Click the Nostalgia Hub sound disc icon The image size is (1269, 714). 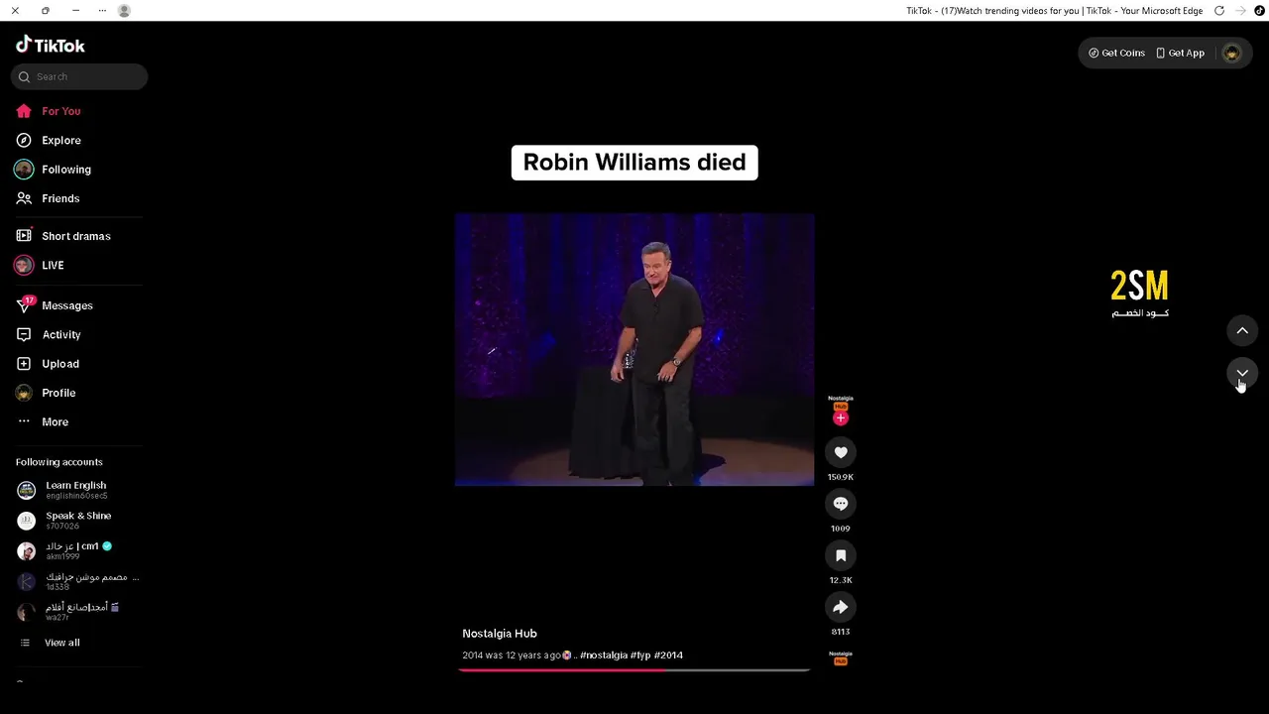tap(841, 656)
